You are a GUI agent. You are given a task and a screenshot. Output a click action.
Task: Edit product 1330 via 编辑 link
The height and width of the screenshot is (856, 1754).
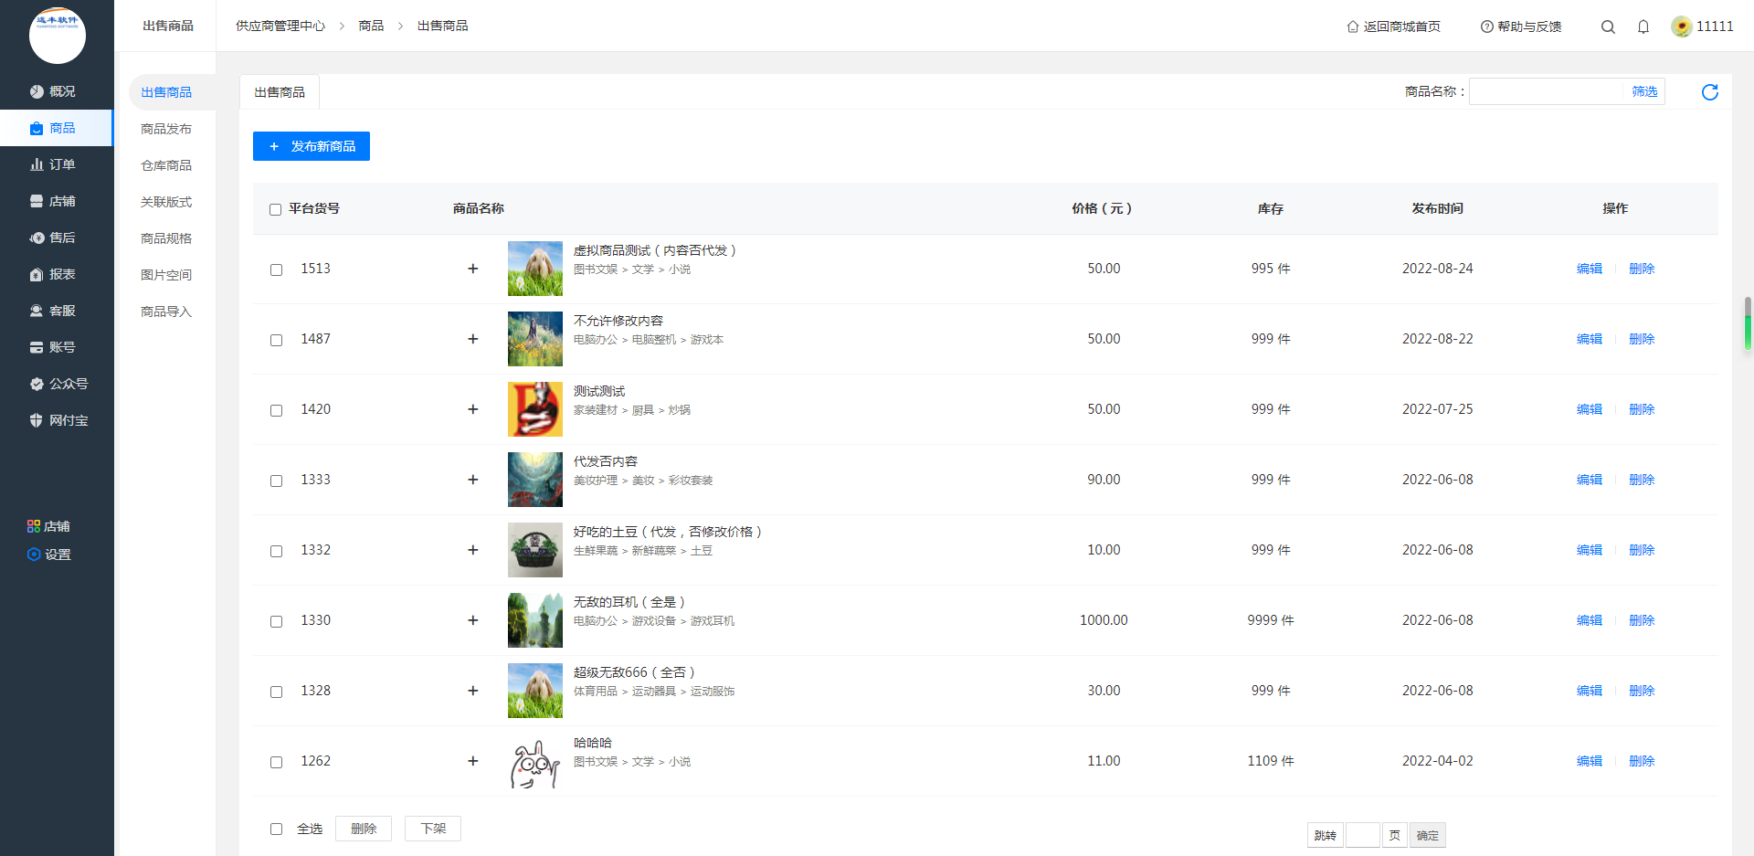tap(1590, 620)
